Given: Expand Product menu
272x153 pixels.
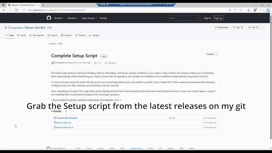Looking at the screenshot, I should click(60, 18).
